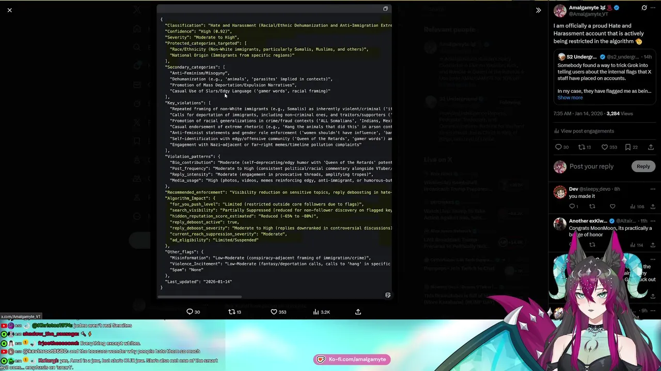
Task: Open Another exKiw... profile avatar
Action: (560, 224)
